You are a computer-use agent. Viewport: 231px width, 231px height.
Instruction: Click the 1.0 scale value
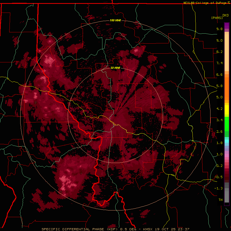point(219,154)
